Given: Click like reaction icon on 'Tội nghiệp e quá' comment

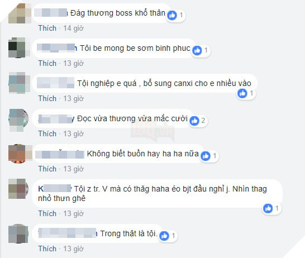Looking at the screenshot, I should (242, 93).
